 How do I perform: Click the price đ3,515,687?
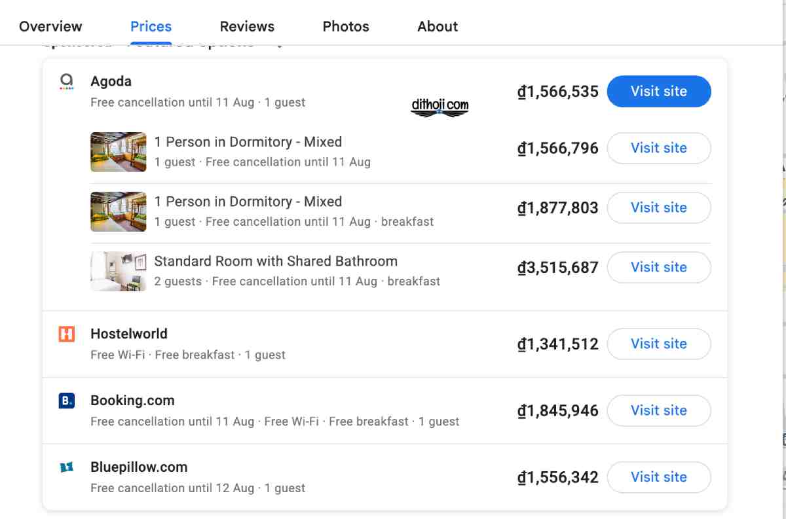point(558,267)
